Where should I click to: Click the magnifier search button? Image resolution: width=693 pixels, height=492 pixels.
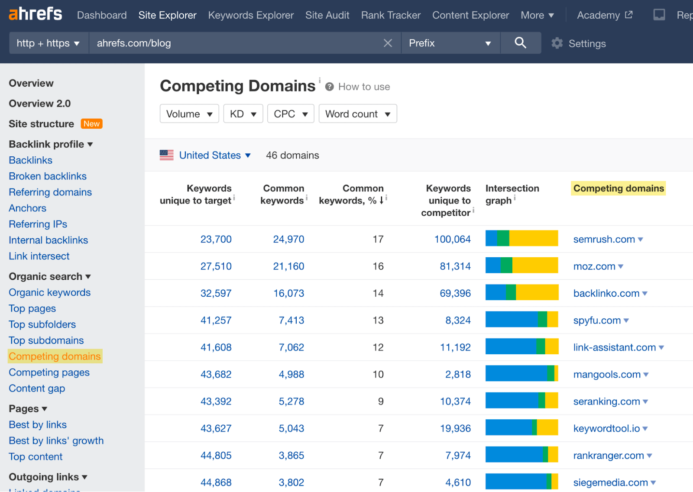(520, 42)
